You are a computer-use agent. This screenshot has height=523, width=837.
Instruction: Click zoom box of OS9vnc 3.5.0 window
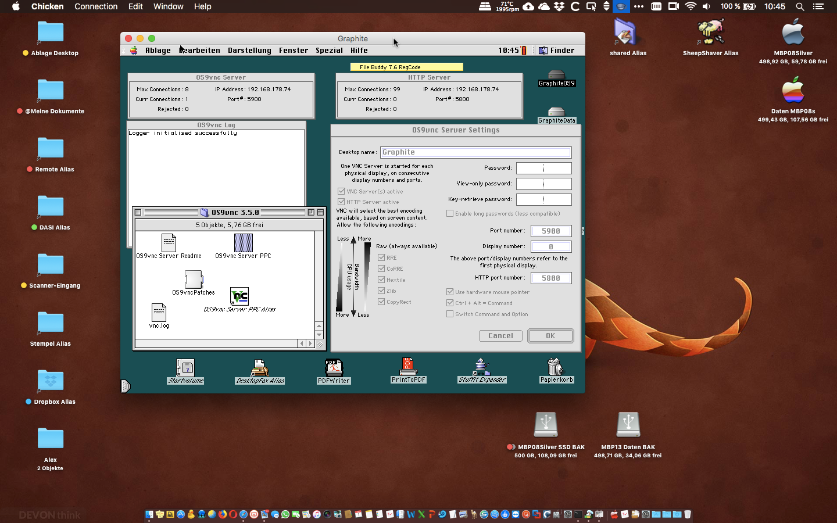point(311,213)
